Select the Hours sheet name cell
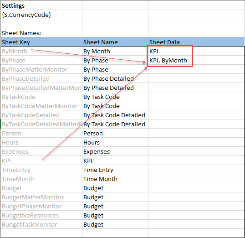 pos(115,142)
